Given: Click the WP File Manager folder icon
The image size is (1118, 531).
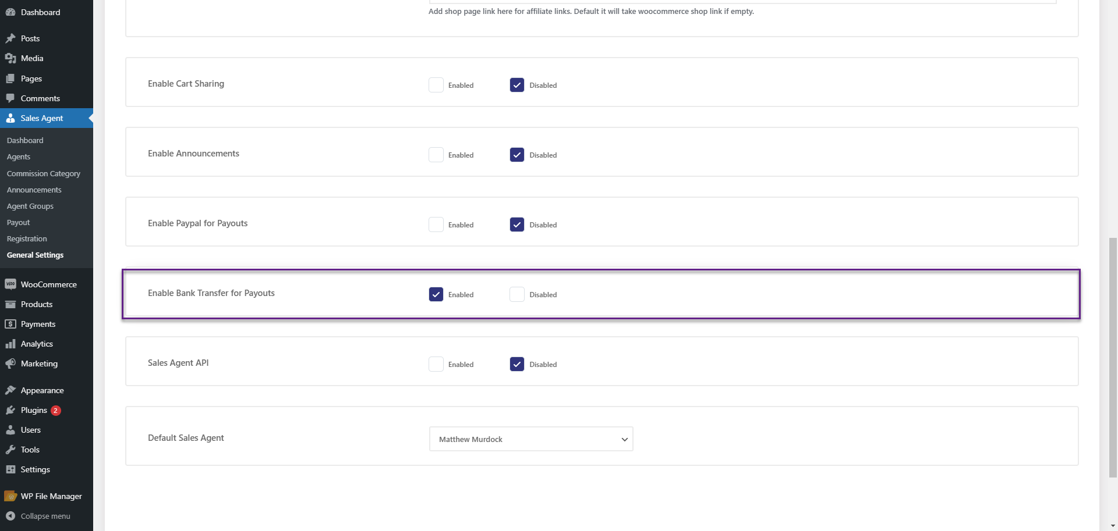Looking at the screenshot, I should (10, 496).
